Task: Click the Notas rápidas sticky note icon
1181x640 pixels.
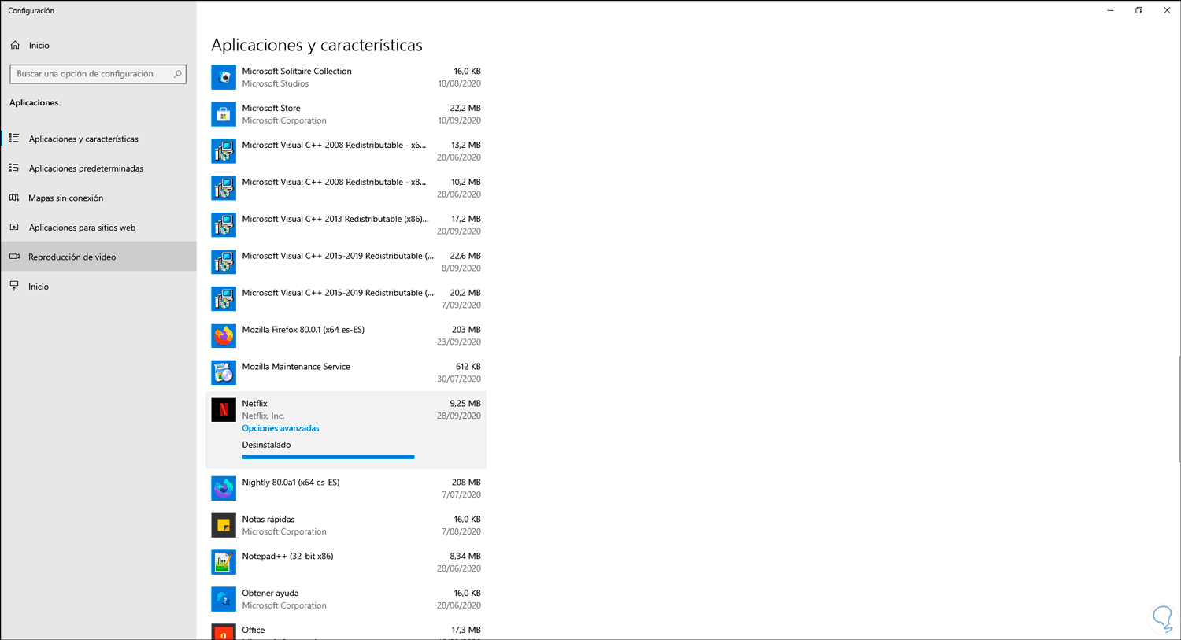Action: (x=224, y=526)
